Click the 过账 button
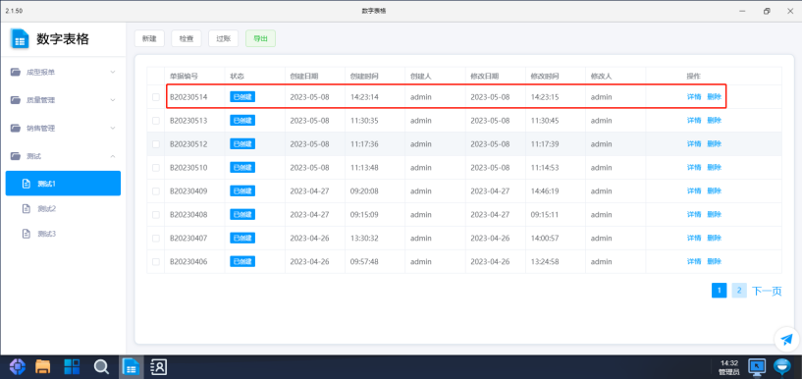The image size is (802, 379). (x=224, y=38)
